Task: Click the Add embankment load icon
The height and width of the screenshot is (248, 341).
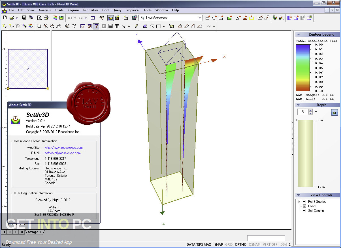Action: pos(245,18)
